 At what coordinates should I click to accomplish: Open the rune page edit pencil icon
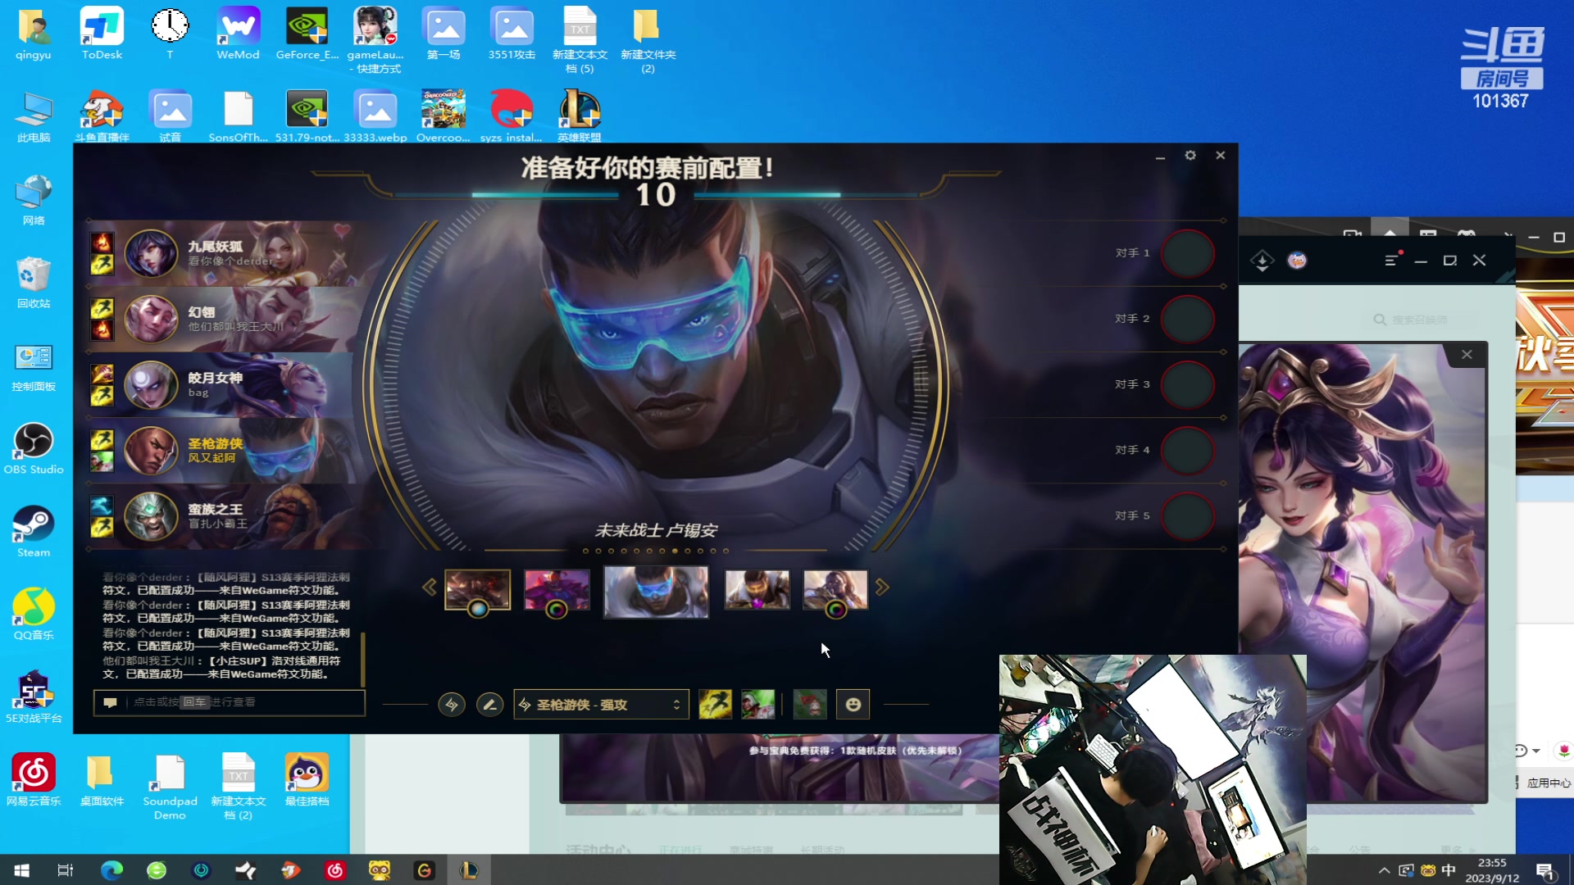click(x=489, y=705)
